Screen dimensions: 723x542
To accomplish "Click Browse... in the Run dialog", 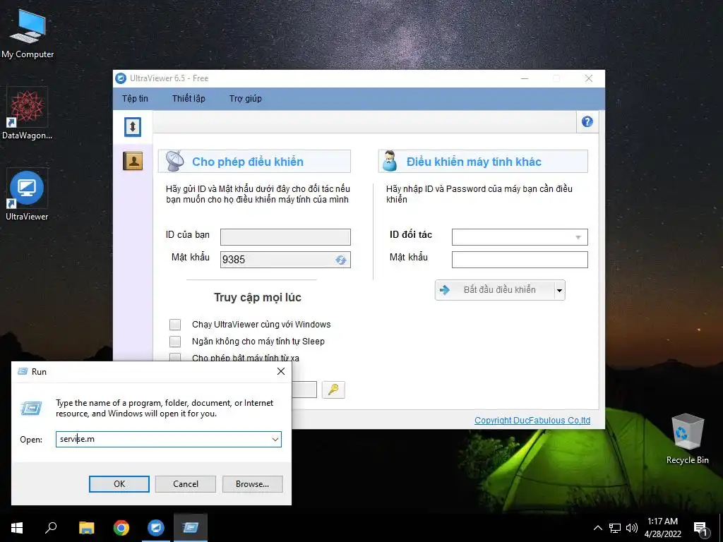I will 252,484.
